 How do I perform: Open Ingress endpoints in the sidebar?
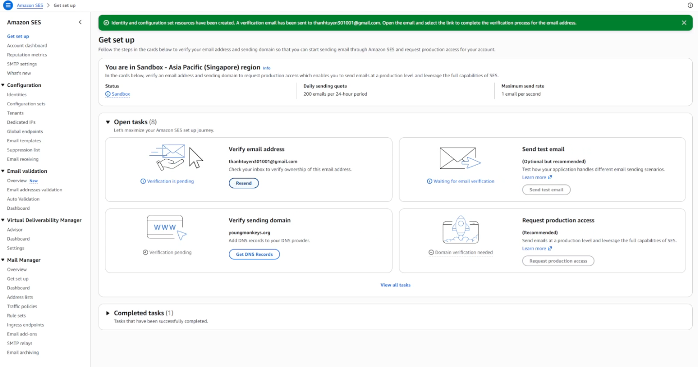pos(25,325)
